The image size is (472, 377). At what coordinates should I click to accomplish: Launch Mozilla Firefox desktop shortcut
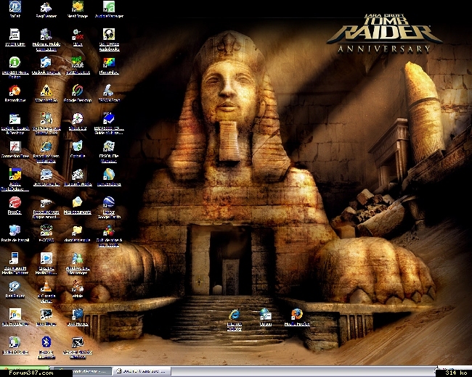(297, 318)
